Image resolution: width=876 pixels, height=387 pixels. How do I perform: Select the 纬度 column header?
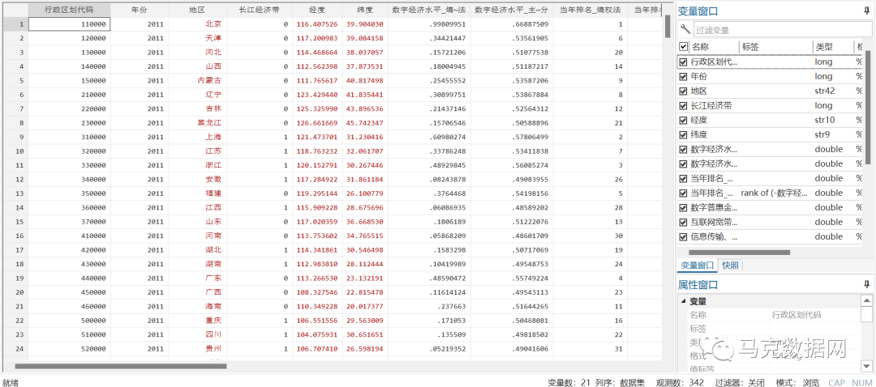[365, 10]
